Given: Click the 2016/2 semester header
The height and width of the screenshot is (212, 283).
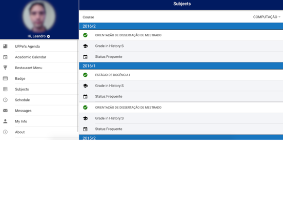Looking at the screenshot, I should pyautogui.click(x=181, y=26).
